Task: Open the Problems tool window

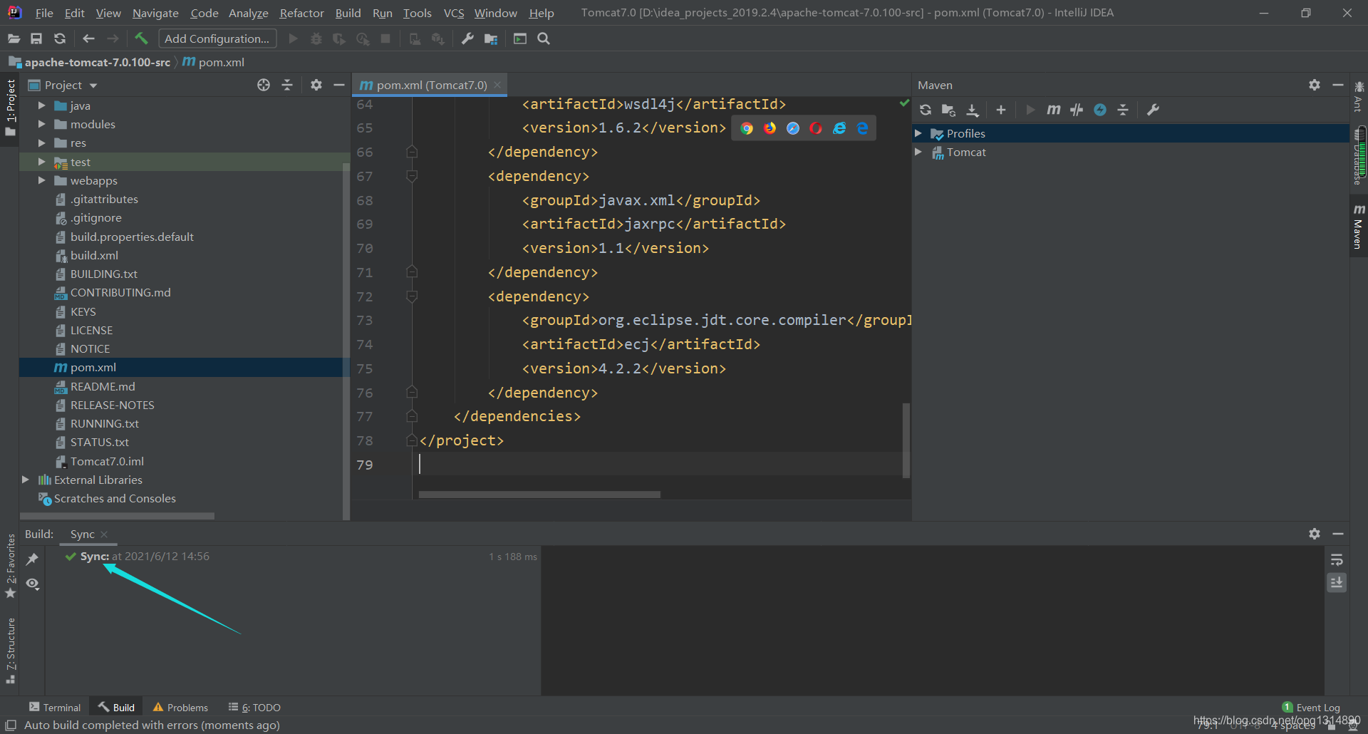Action: (180, 707)
